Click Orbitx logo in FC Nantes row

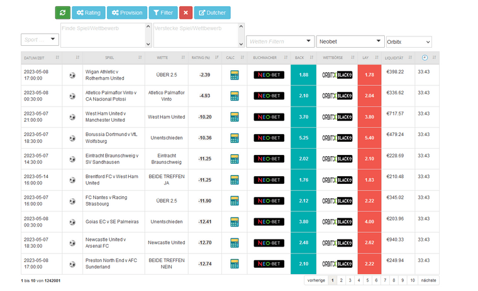(x=337, y=201)
